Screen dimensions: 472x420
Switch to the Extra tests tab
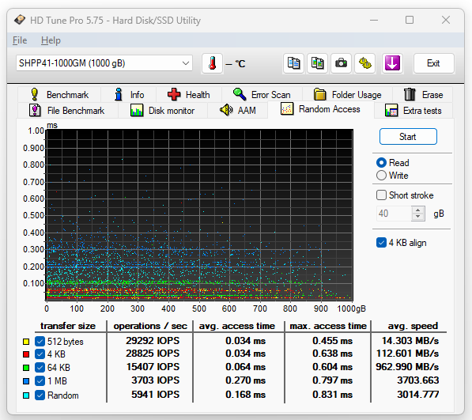click(413, 111)
